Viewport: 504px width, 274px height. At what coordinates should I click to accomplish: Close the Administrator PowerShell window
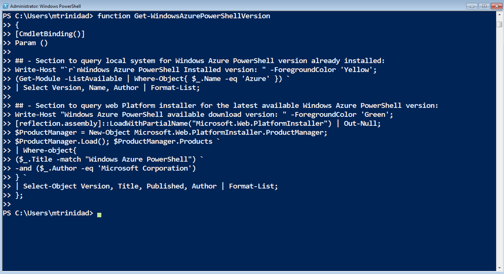point(496,6)
